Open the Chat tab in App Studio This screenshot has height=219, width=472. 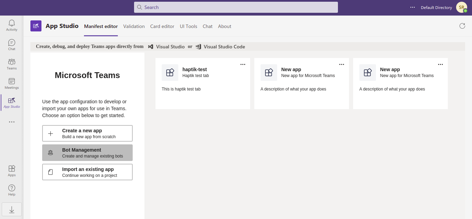[208, 26]
